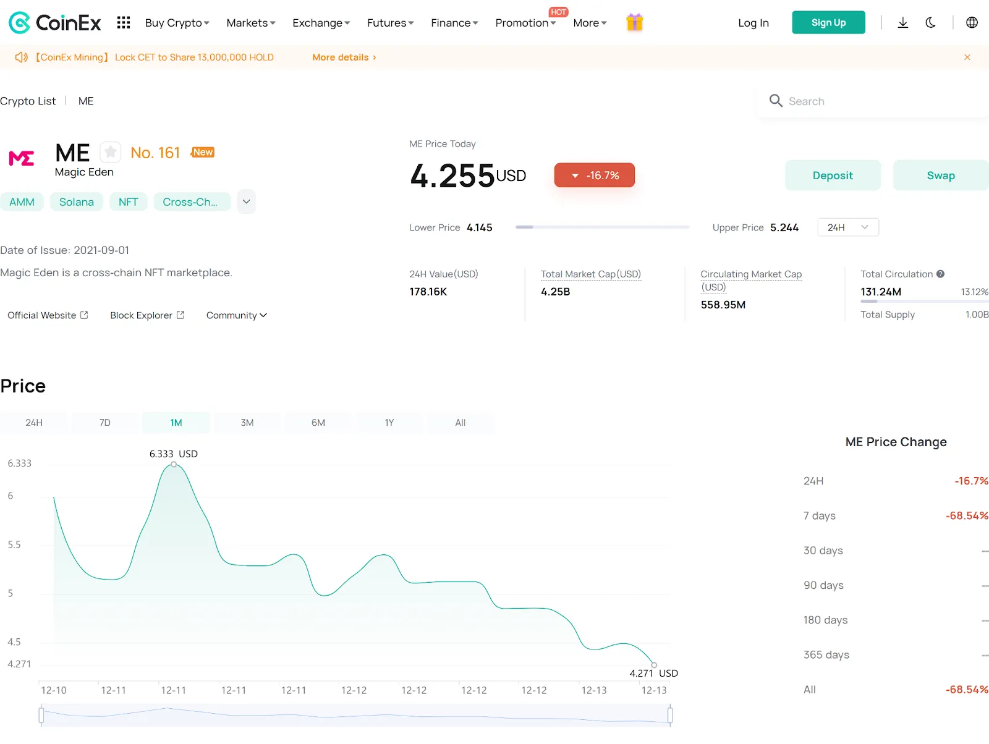This screenshot has height=744, width=989.
Task: Expand the tag list chevron
Action: [x=247, y=201]
